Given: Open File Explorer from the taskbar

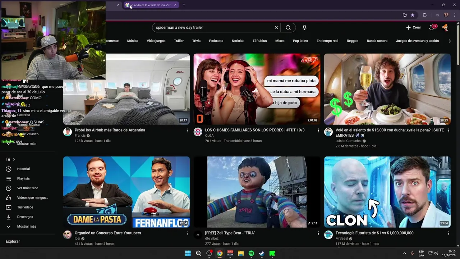Looking at the screenshot, I should click(241, 253).
